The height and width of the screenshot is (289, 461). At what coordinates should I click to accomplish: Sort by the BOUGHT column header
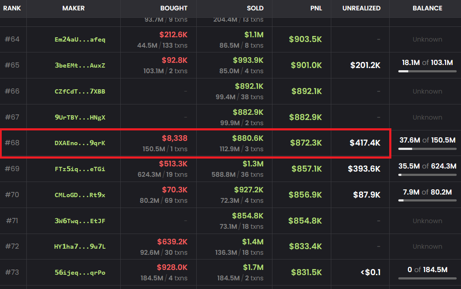pyautogui.click(x=174, y=8)
